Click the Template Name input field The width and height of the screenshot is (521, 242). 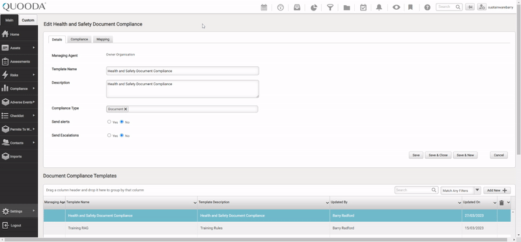[x=182, y=71]
